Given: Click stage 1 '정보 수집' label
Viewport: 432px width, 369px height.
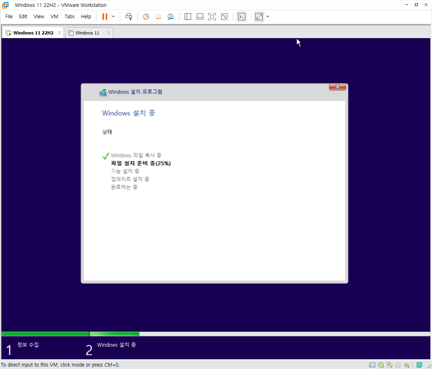Looking at the screenshot, I should [x=28, y=345].
